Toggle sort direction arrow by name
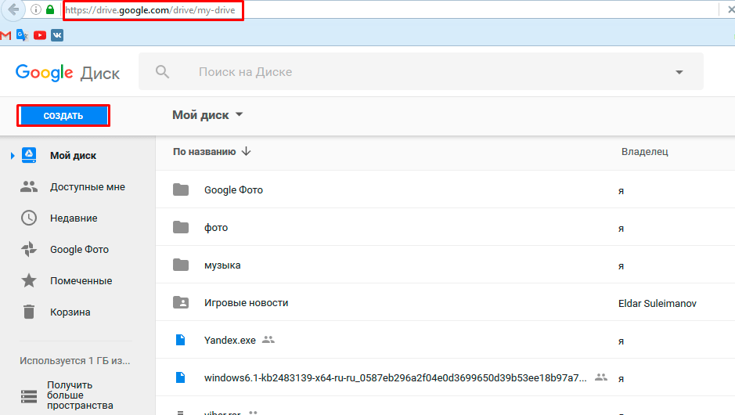The image size is (735, 415). (247, 151)
